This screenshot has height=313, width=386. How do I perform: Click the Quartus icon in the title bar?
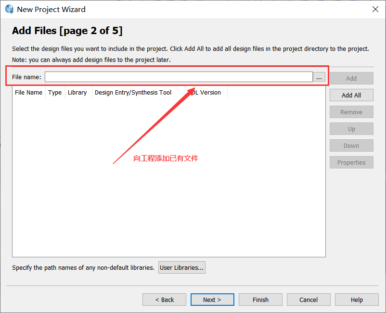9,9
